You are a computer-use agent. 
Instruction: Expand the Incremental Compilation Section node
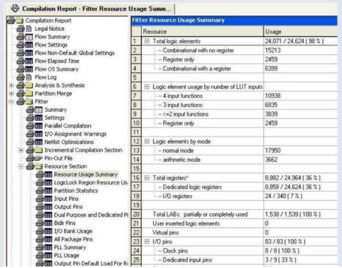[21, 150]
